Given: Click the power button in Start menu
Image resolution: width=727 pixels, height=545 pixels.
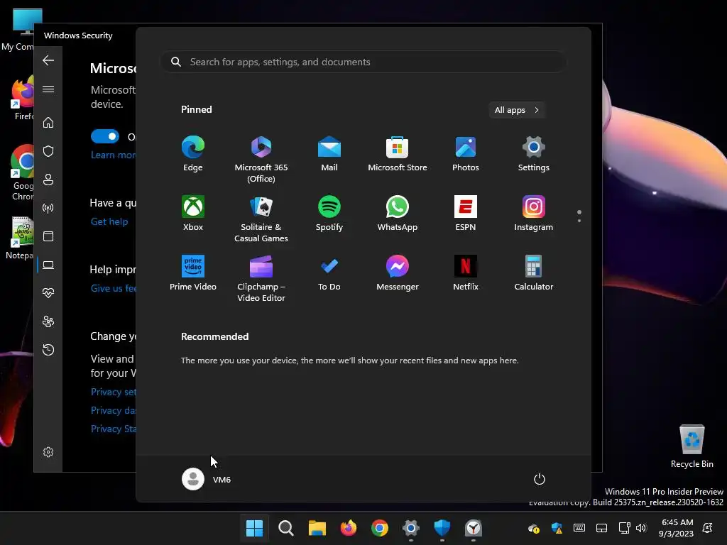Looking at the screenshot, I should 540,479.
